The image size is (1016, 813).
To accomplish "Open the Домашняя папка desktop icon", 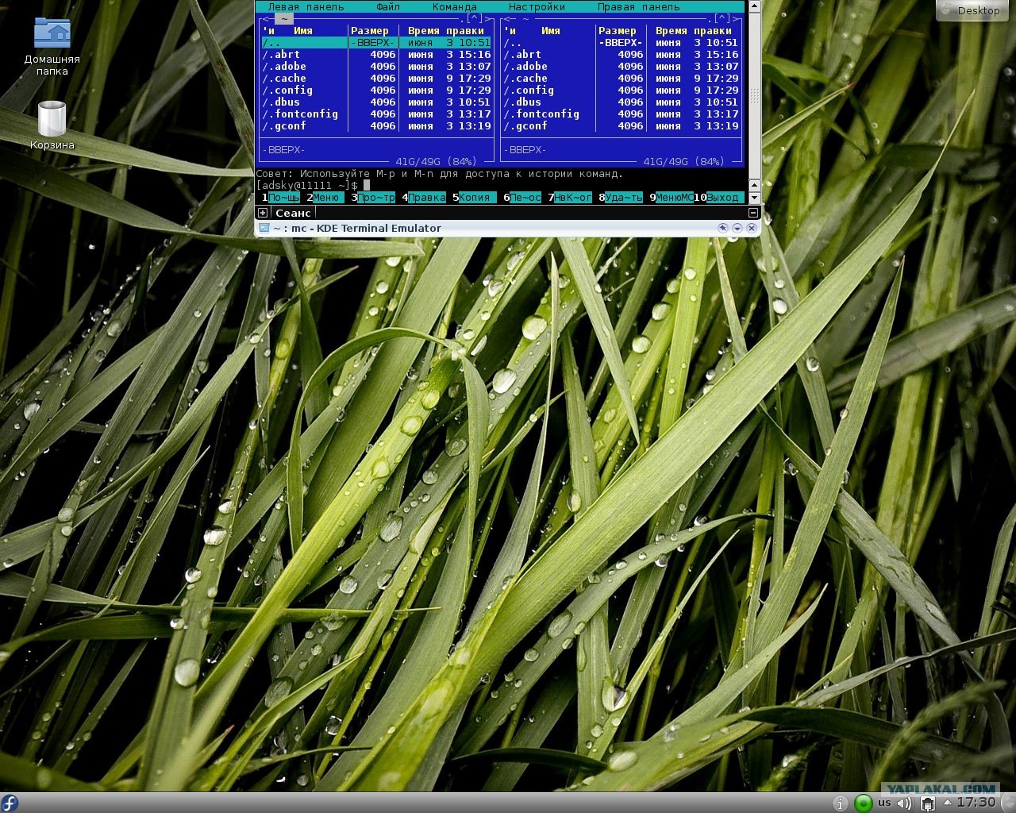I will coord(52,46).
